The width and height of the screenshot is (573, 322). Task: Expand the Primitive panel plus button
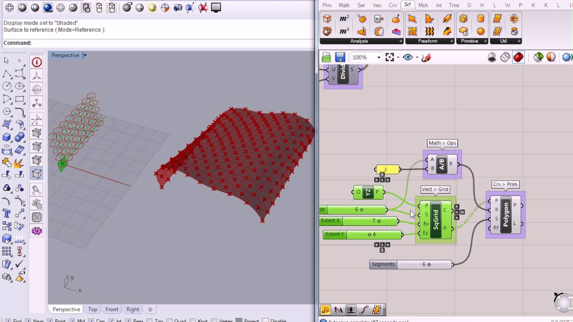[486, 41]
